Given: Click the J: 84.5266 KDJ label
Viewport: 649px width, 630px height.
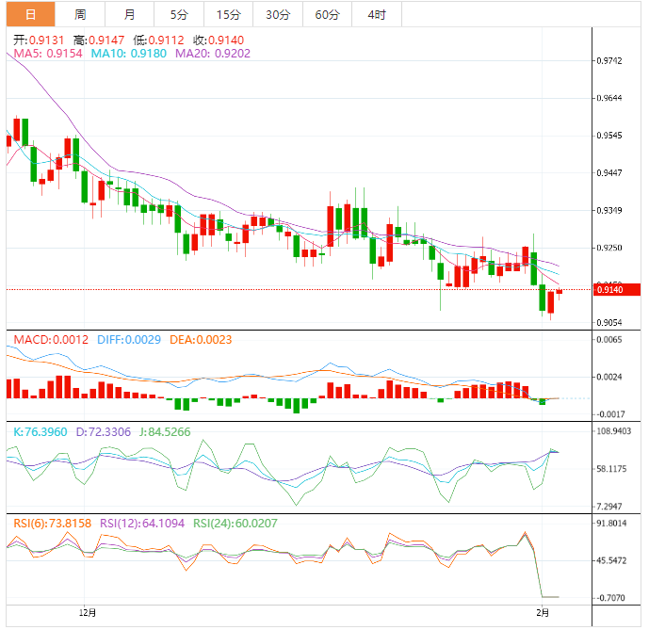Looking at the screenshot, I should tap(164, 431).
